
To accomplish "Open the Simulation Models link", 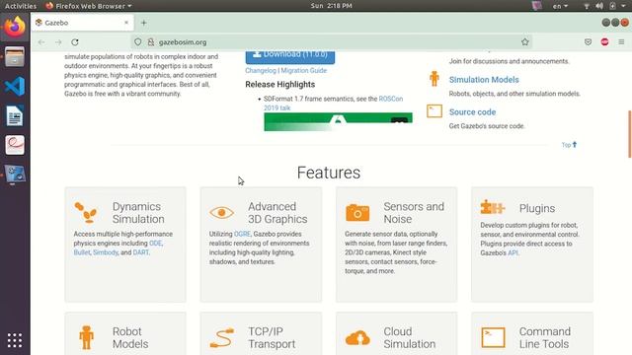I will [484, 80].
